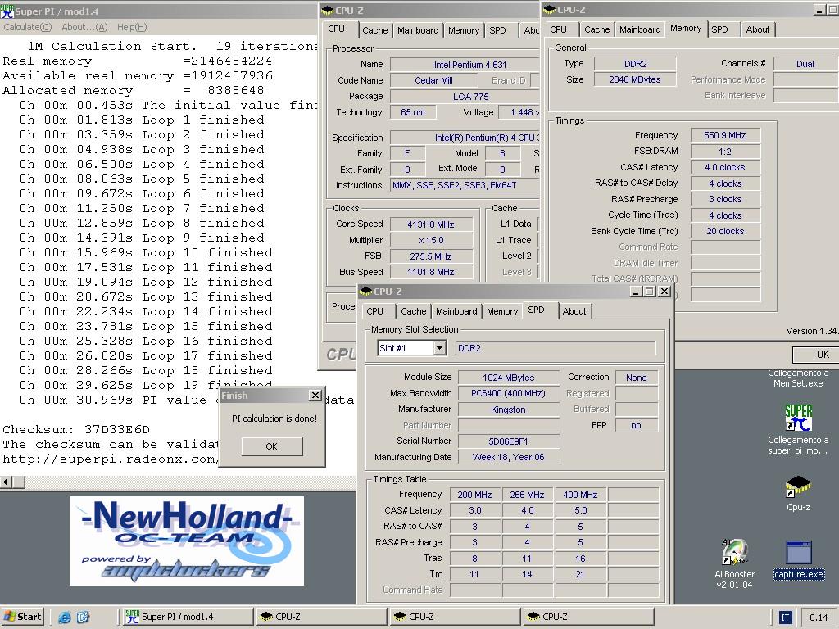Click the "PI calculation is done!" message text
839x629 pixels.
[274, 419]
